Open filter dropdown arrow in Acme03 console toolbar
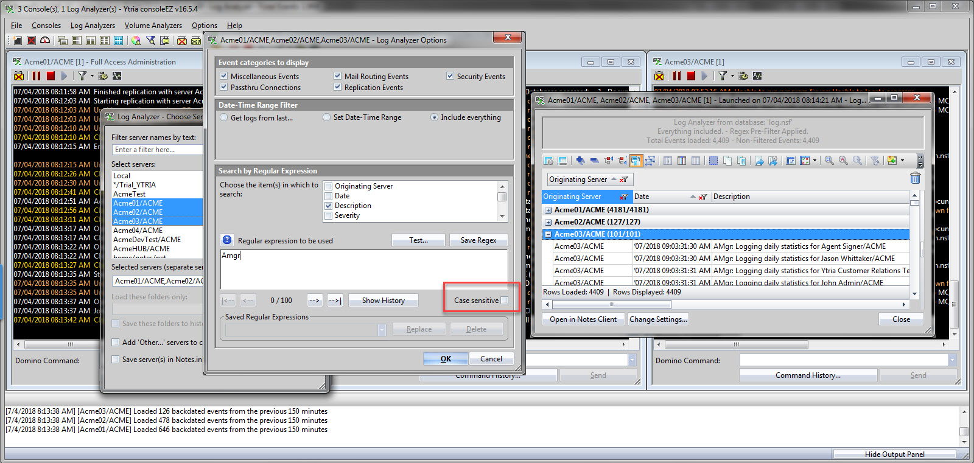Viewport: 974px width, 463px height. 732,76
